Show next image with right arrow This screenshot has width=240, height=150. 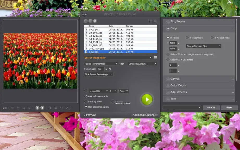tap(42, 108)
